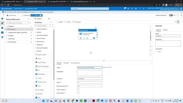This screenshot has height=103, width=183.
Task: Expand the Power Query tree node
Action: tap(7, 42)
